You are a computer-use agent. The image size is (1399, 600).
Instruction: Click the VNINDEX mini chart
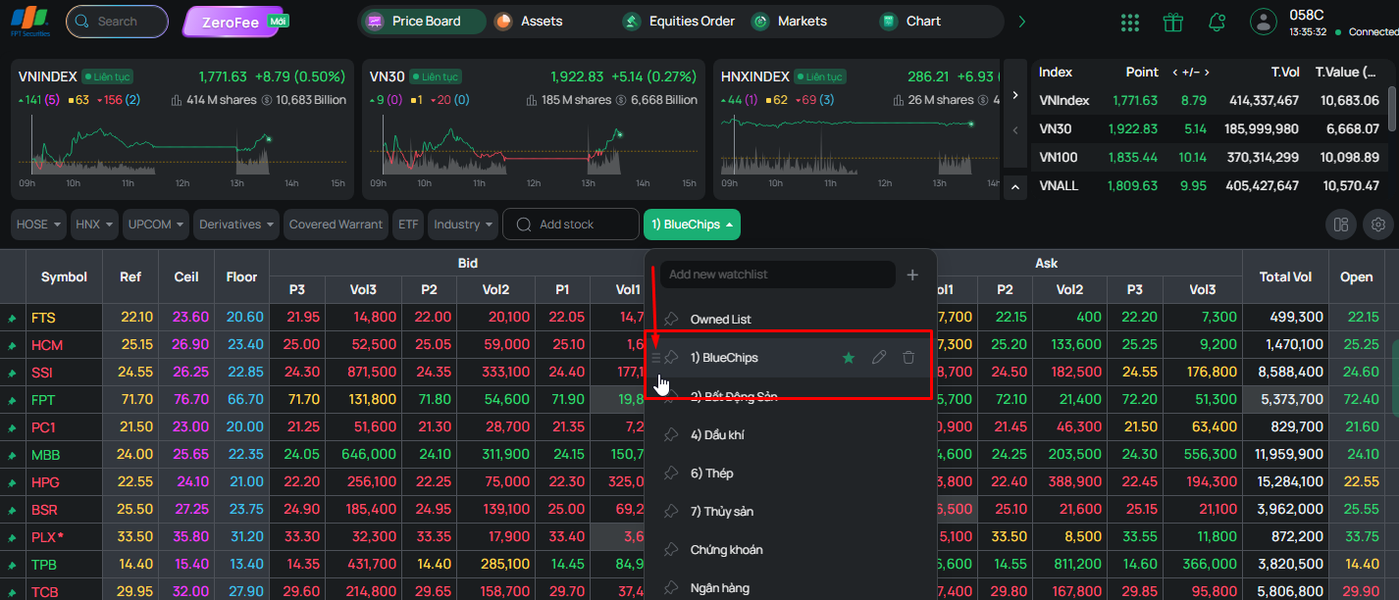[x=181, y=147]
